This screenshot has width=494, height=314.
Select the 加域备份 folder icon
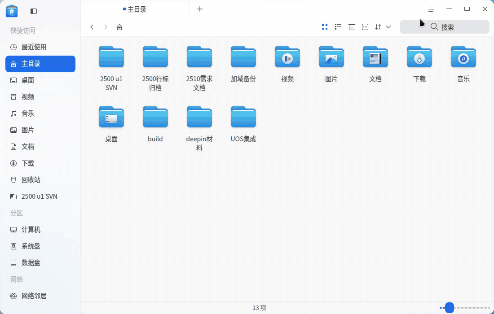click(x=243, y=57)
